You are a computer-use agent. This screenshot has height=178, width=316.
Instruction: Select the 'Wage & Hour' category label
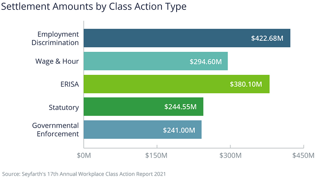pos(57,61)
